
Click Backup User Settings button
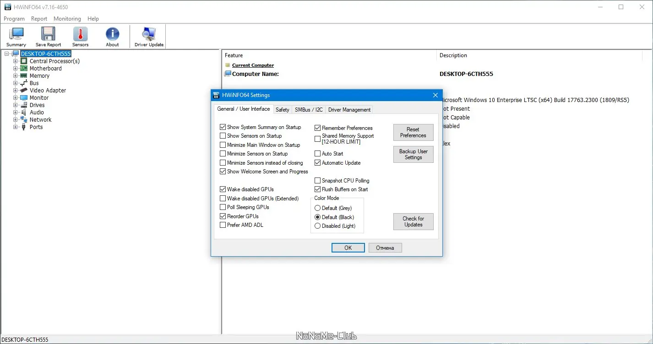414,154
